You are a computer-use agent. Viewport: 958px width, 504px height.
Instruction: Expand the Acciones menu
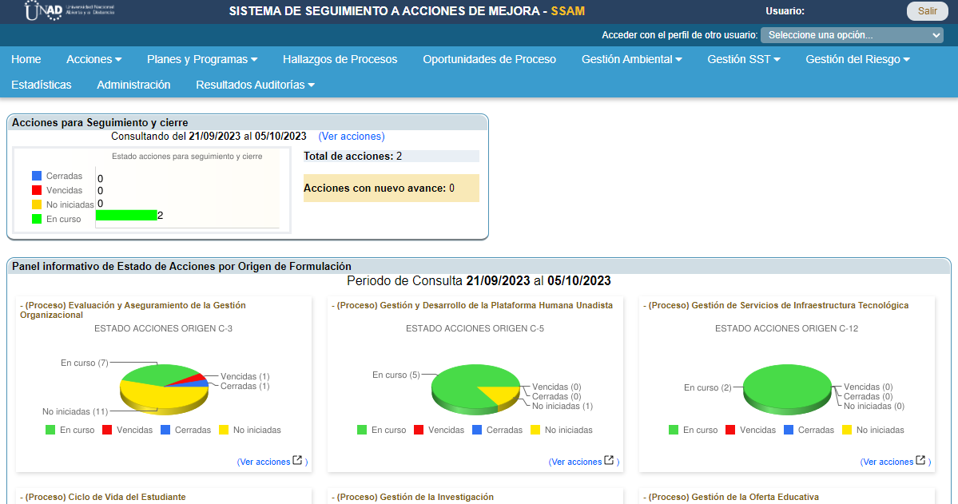tap(94, 59)
